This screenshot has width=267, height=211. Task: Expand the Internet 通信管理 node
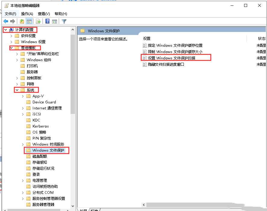click(x=23, y=108)
